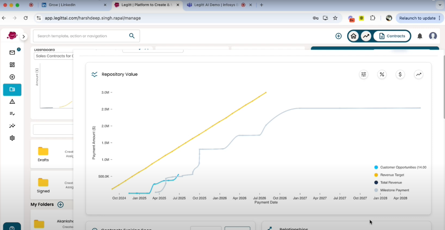
Task: Click the Repository Value title
Action: tap(120, 74)
